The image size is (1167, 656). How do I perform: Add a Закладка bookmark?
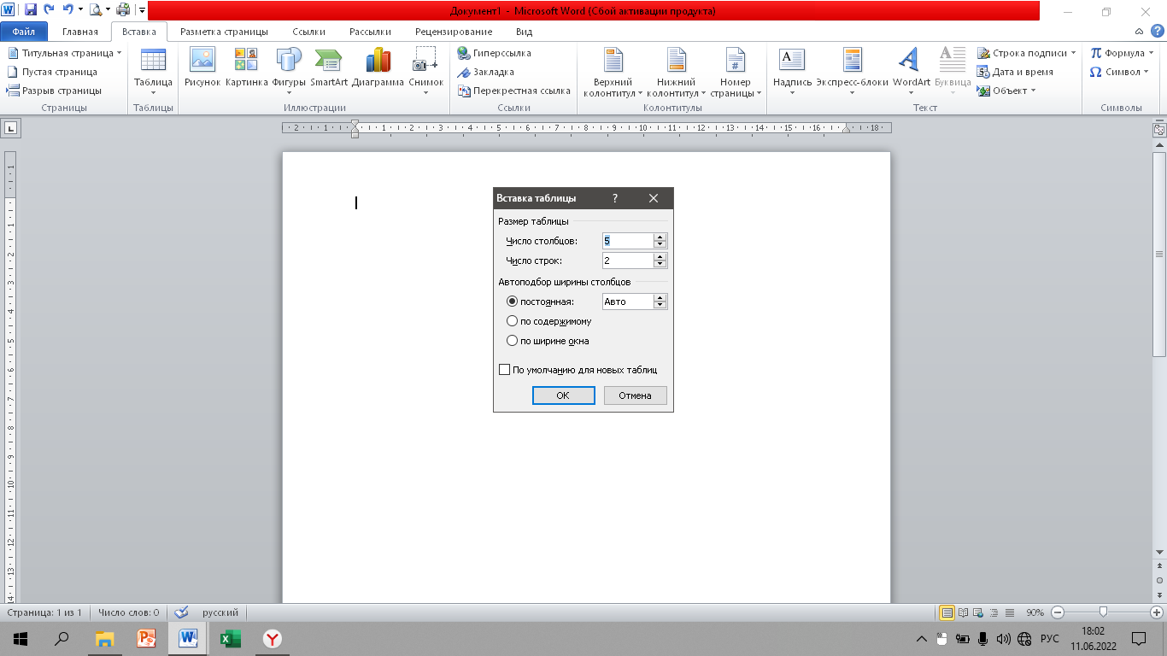tap(486, 72)
